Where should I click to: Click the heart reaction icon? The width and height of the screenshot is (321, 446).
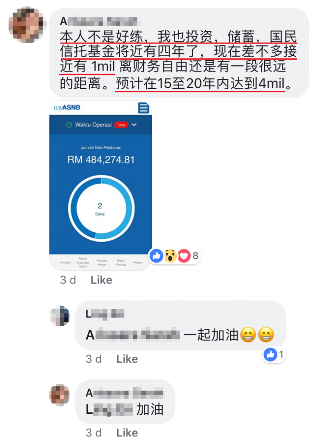point(184,255)
